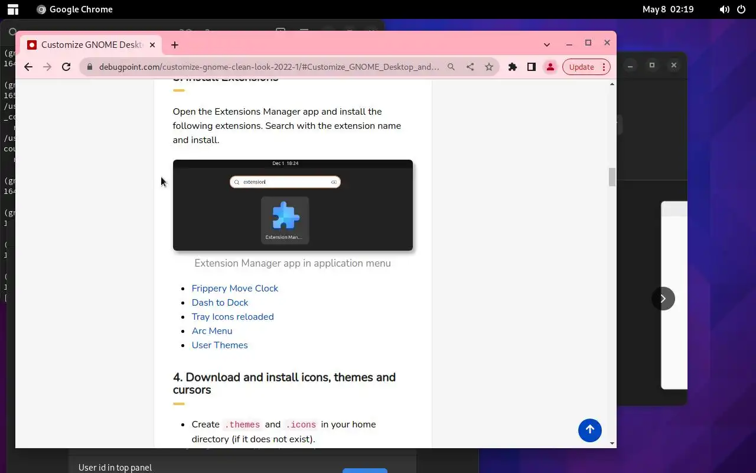Screen dimensions: 756x473
Task: Open the Frippery Move Clock link
Action: tap(234, 288)
